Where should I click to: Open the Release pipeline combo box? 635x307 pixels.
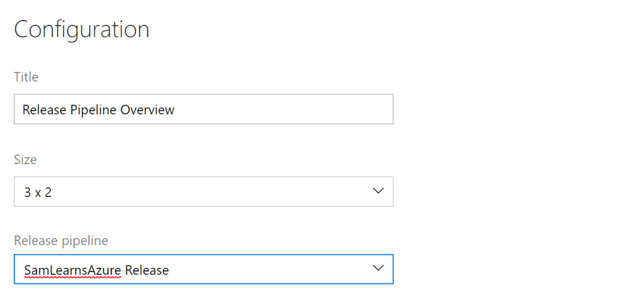(203, 269)
